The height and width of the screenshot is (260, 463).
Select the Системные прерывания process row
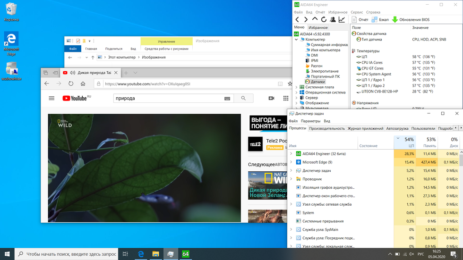pos(373,221)
